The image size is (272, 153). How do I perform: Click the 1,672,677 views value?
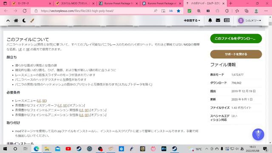tap(237, 75)
